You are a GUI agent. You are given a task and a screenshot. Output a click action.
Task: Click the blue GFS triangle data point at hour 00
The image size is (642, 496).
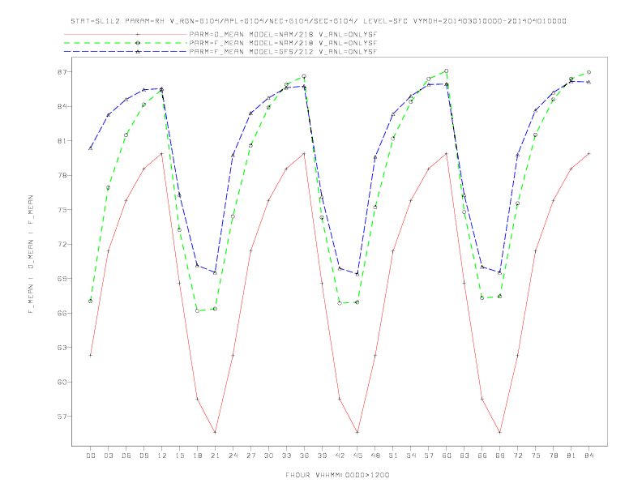click(x=91, y=148)
